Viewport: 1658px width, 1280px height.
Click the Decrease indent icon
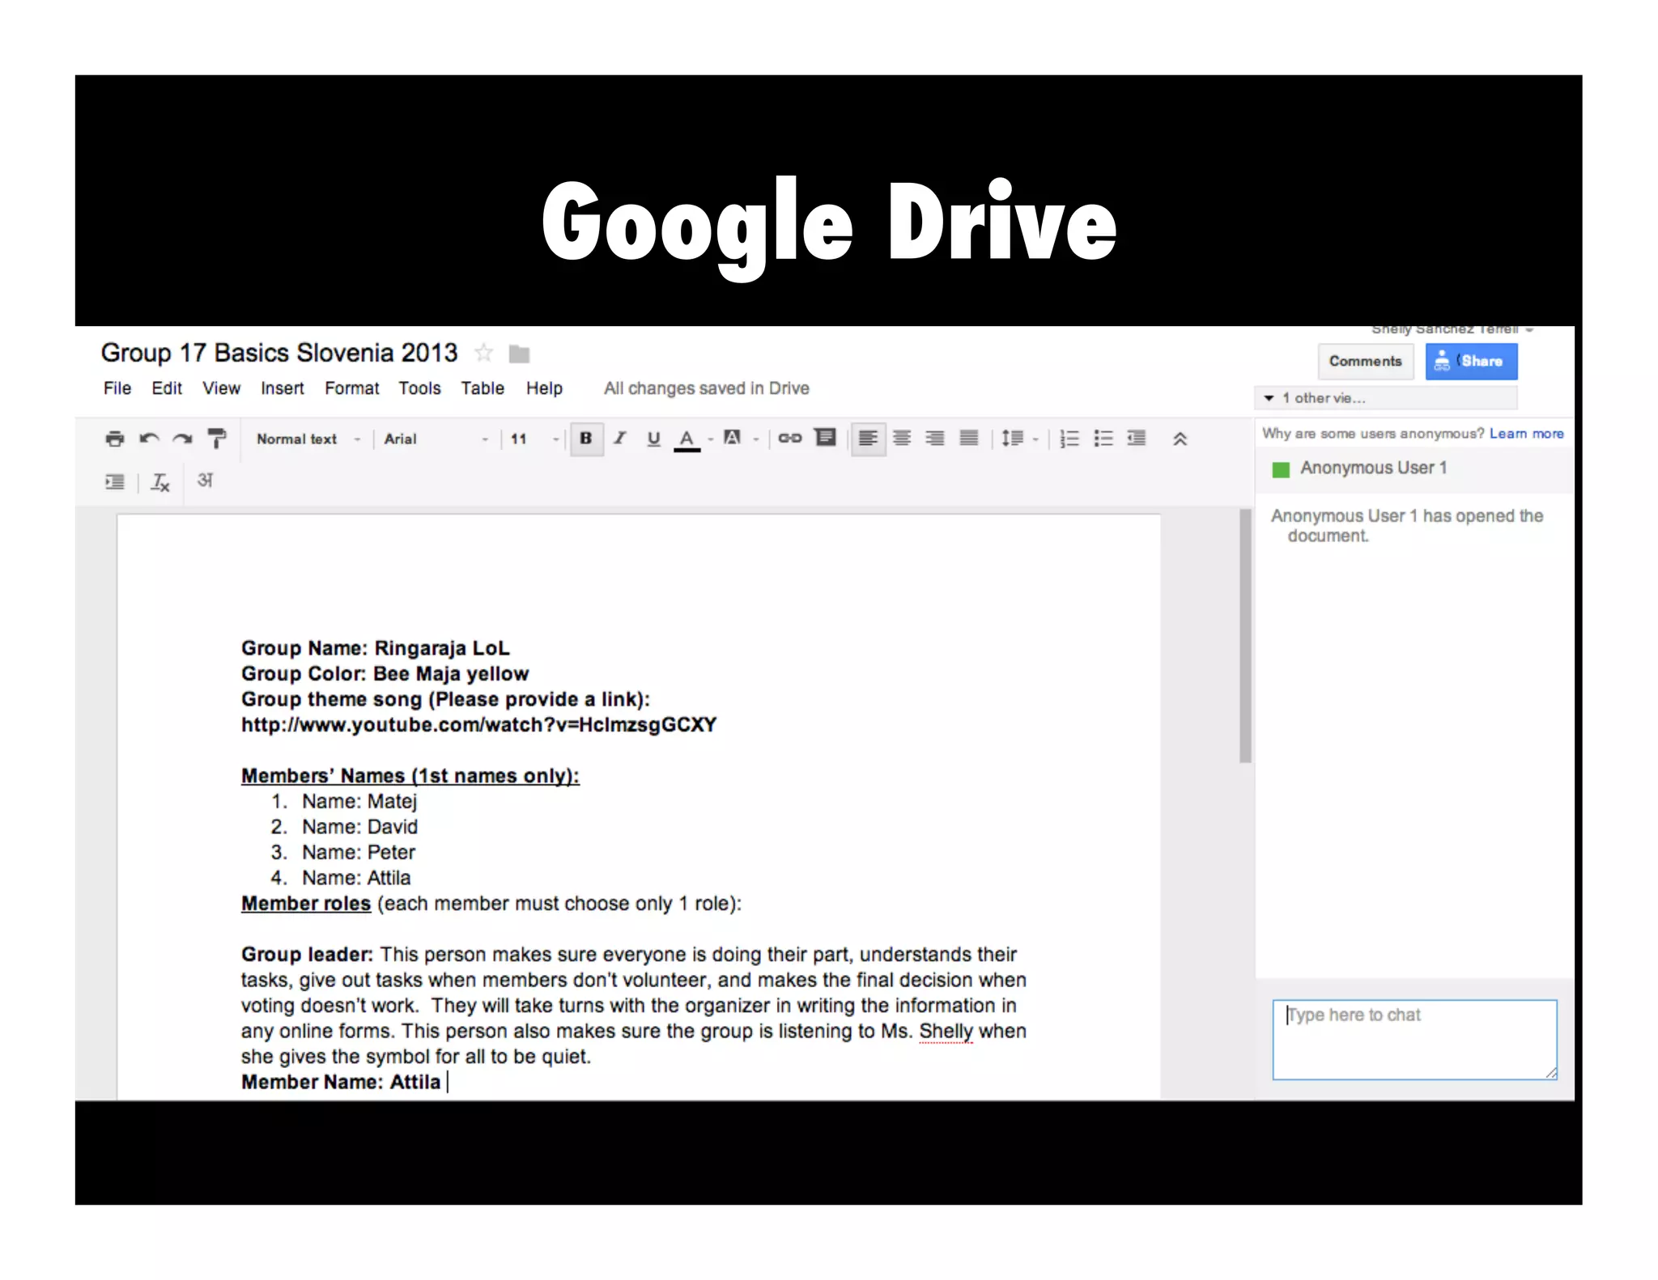click(1137, 439)
